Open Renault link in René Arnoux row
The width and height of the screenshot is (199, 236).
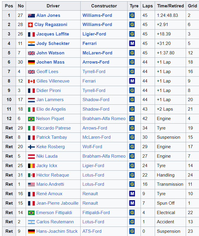tap(90, 193)
